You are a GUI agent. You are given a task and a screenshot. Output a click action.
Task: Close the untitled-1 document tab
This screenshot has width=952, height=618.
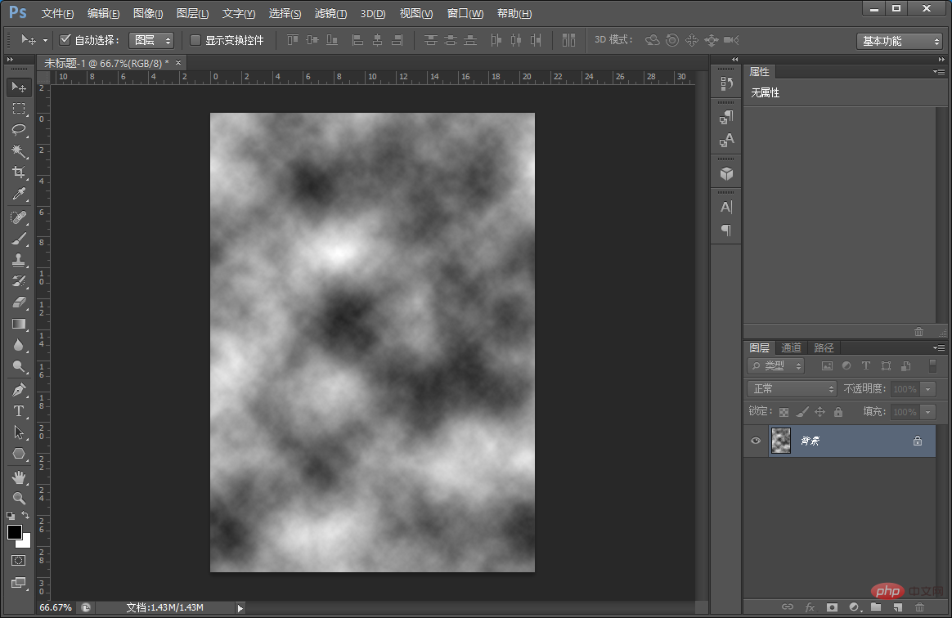[x=178, y=62]
